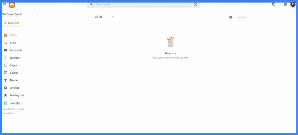Open search info icon

(195, 4)
